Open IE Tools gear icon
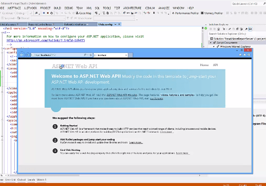This screenshot has height=186, width=266. pyautogui.click(x=249, y=55)
